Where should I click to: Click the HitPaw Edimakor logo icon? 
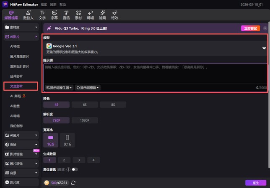[x=5, y=4]
